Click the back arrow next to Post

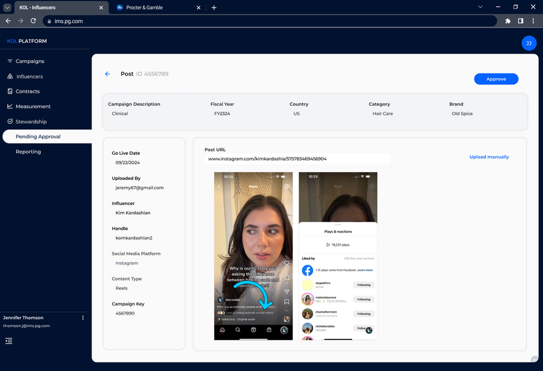tap(107, 74)
